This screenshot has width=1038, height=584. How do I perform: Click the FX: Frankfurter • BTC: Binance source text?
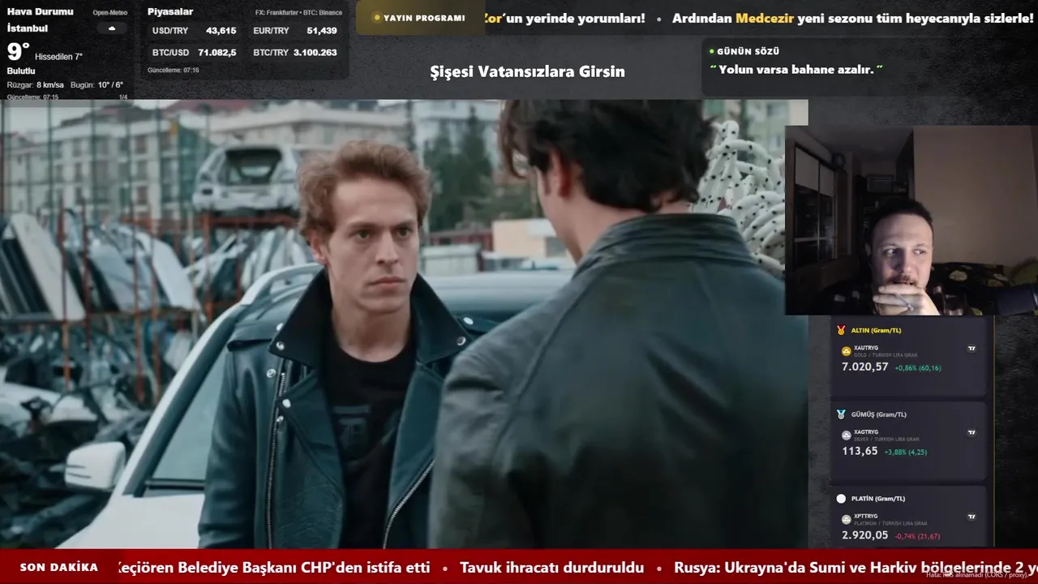click(298, 13)
